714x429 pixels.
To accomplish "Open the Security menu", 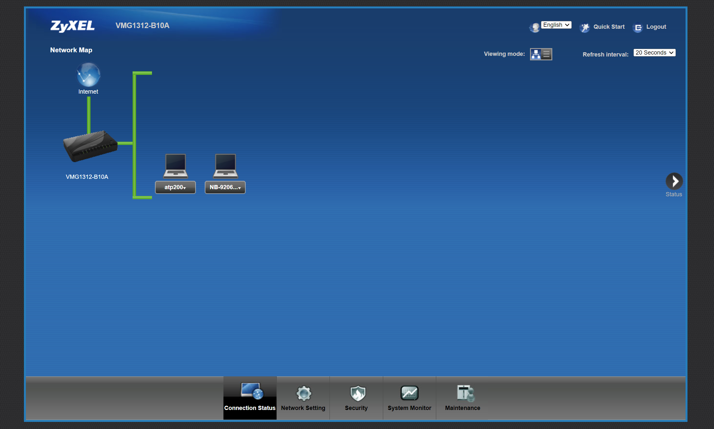I will 356,398.
